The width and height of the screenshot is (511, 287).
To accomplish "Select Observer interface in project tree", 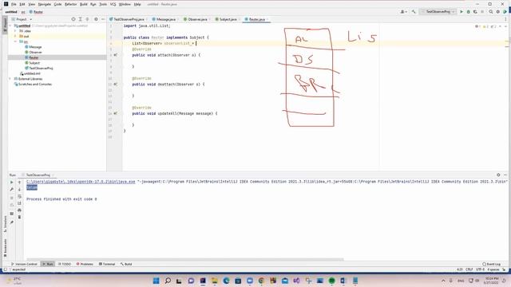I will (x=34, y=52).
